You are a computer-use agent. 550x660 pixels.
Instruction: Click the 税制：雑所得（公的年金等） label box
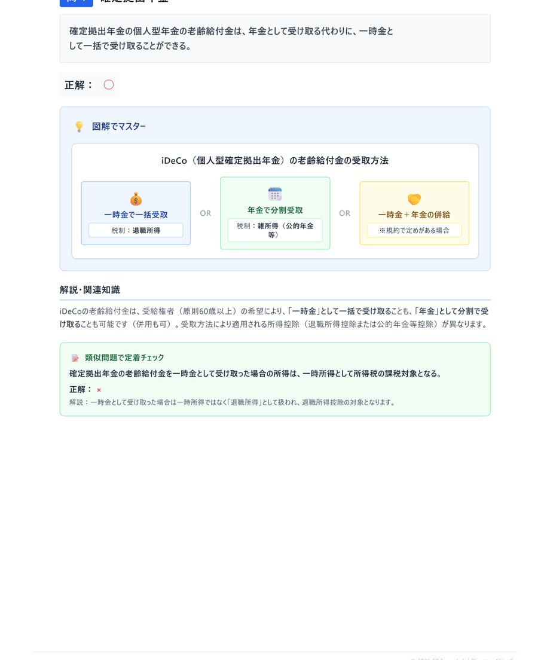click(x=275, y=230)
